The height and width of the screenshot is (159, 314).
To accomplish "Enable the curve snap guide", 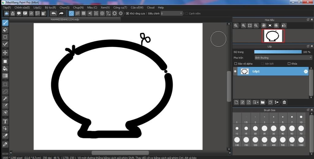I will click(108, 14).
